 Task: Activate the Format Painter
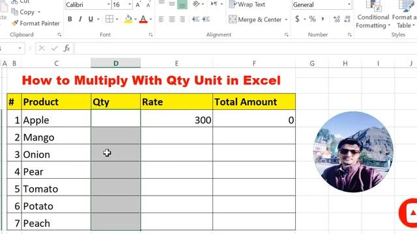click(36, 23)
